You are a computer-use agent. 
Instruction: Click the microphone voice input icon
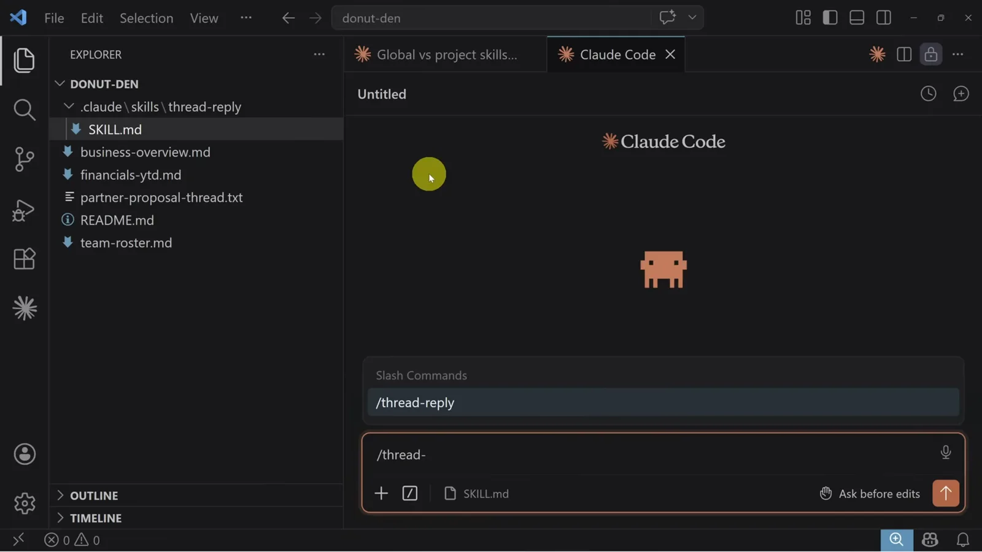click(x=946, y=453)
